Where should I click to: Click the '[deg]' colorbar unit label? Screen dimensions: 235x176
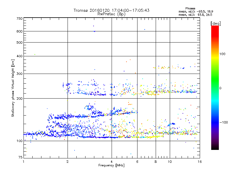(216, 23)
